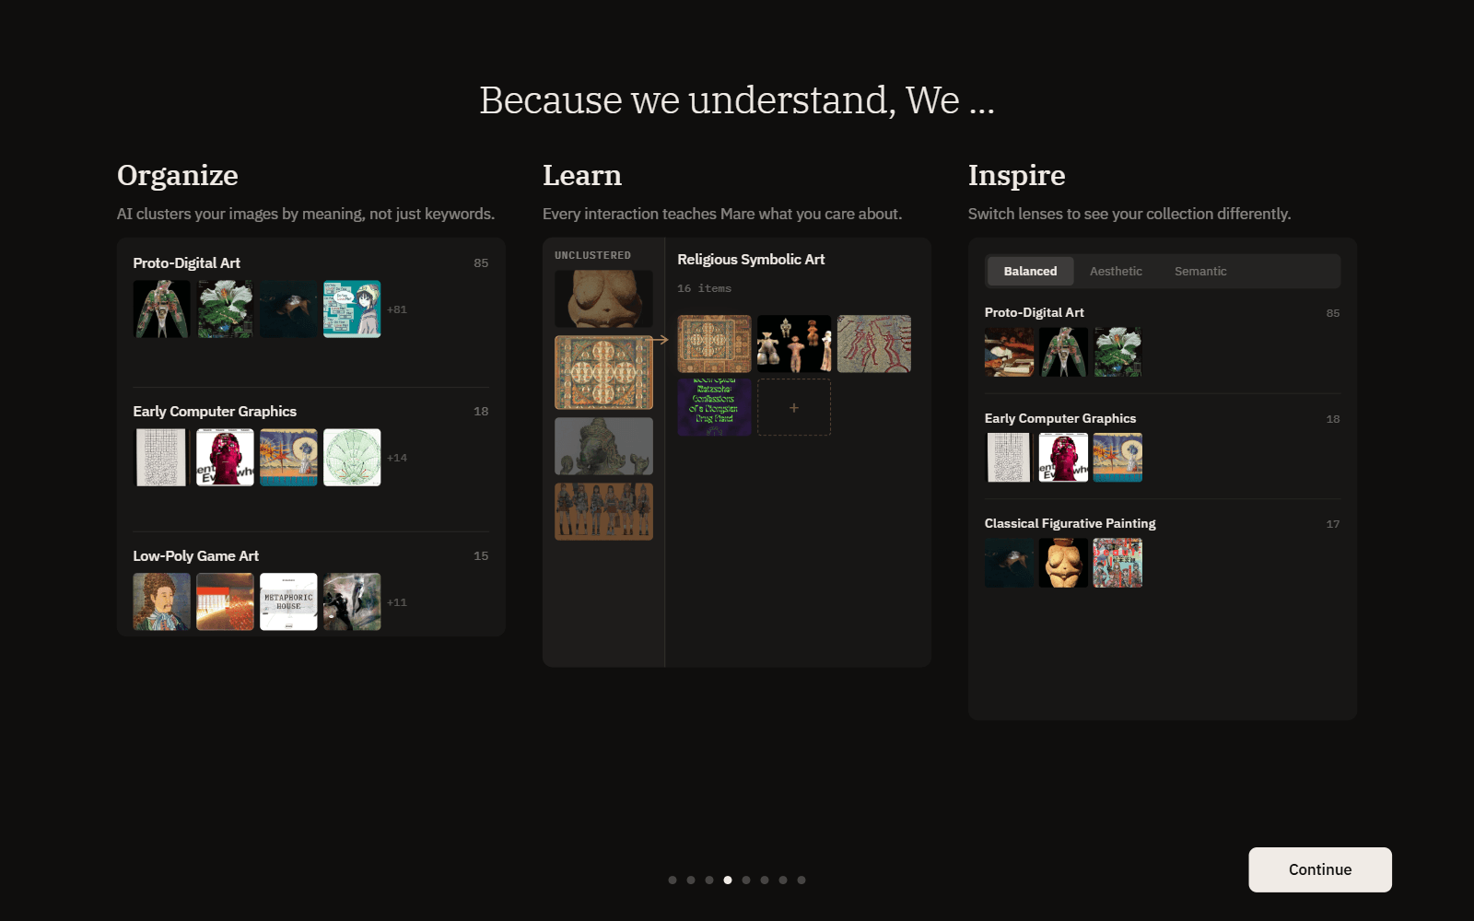
Task: Open the Early Computer Graphics cluster title in Organize
Action: 215,411
